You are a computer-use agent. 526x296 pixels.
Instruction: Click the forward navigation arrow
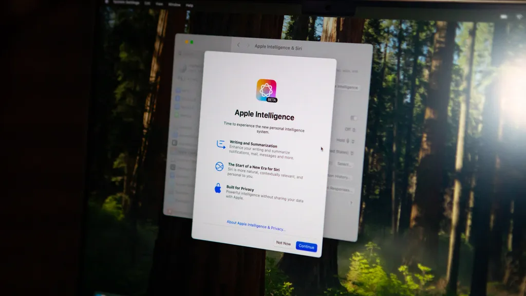249,46
